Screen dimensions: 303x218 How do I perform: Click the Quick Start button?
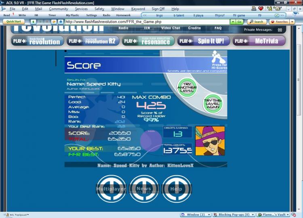pos(14,22)
